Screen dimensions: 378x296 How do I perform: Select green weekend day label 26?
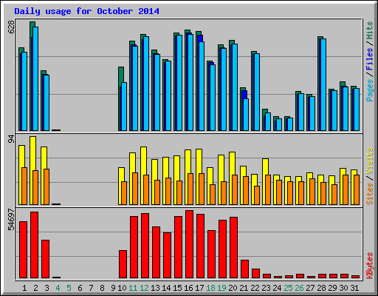299,288
